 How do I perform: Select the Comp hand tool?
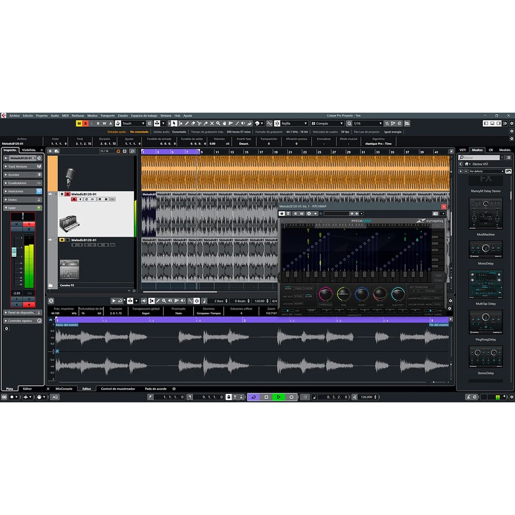[x=224, y=124]
